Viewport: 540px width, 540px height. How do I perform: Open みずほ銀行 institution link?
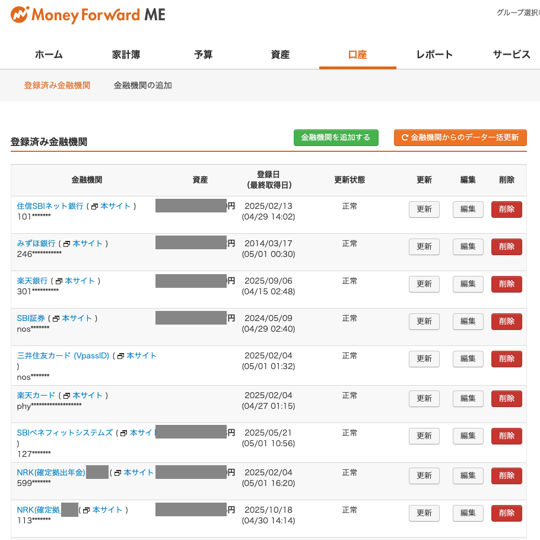(36, 243)
